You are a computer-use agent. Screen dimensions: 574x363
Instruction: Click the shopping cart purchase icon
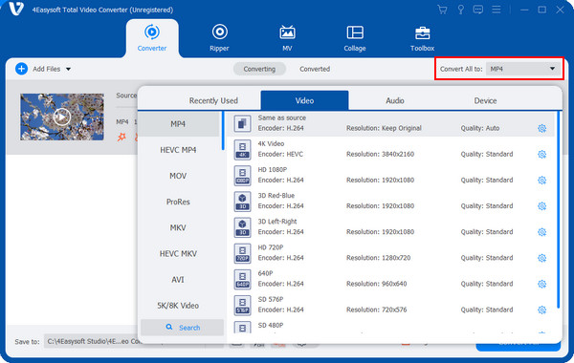(442, 10)
